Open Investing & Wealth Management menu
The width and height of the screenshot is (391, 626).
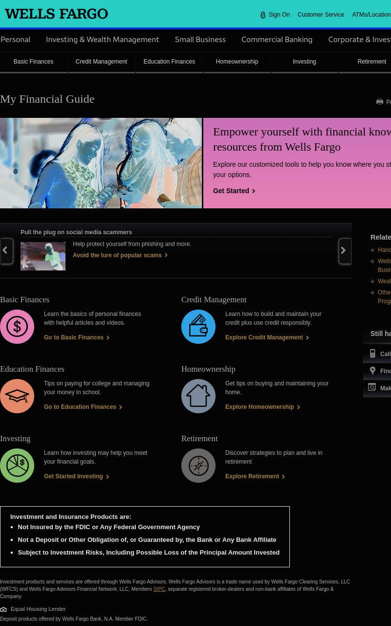102,40
